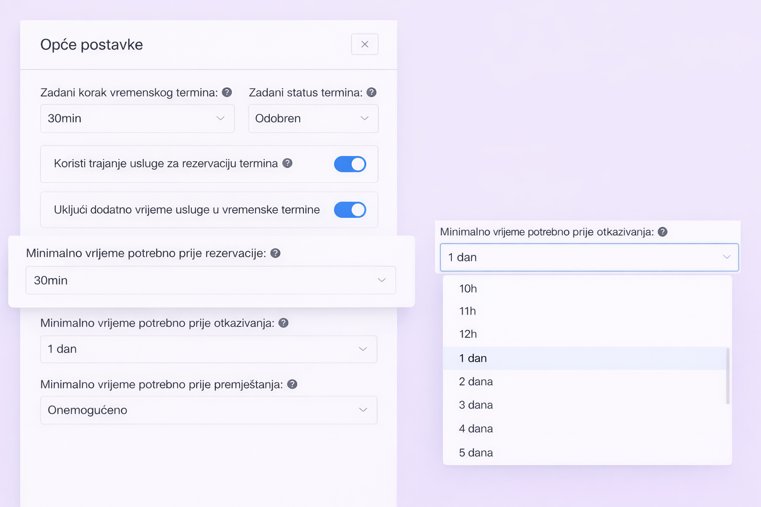Click help icon next to prije rezervacije label

[x=275, y=253]
